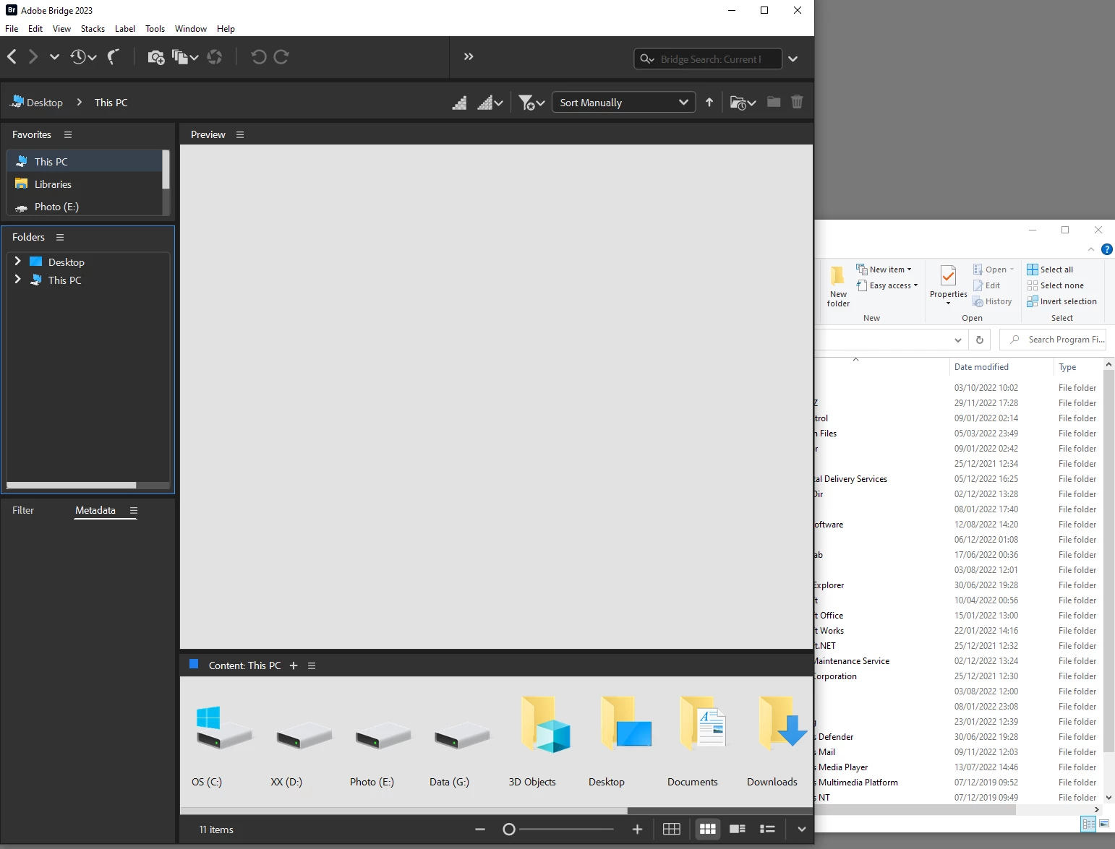The width and height of the screenshot is (1115, 849).
Task: Open the Reveal recent file history icon
Action: pyautogui.click(x=83, y=56)
